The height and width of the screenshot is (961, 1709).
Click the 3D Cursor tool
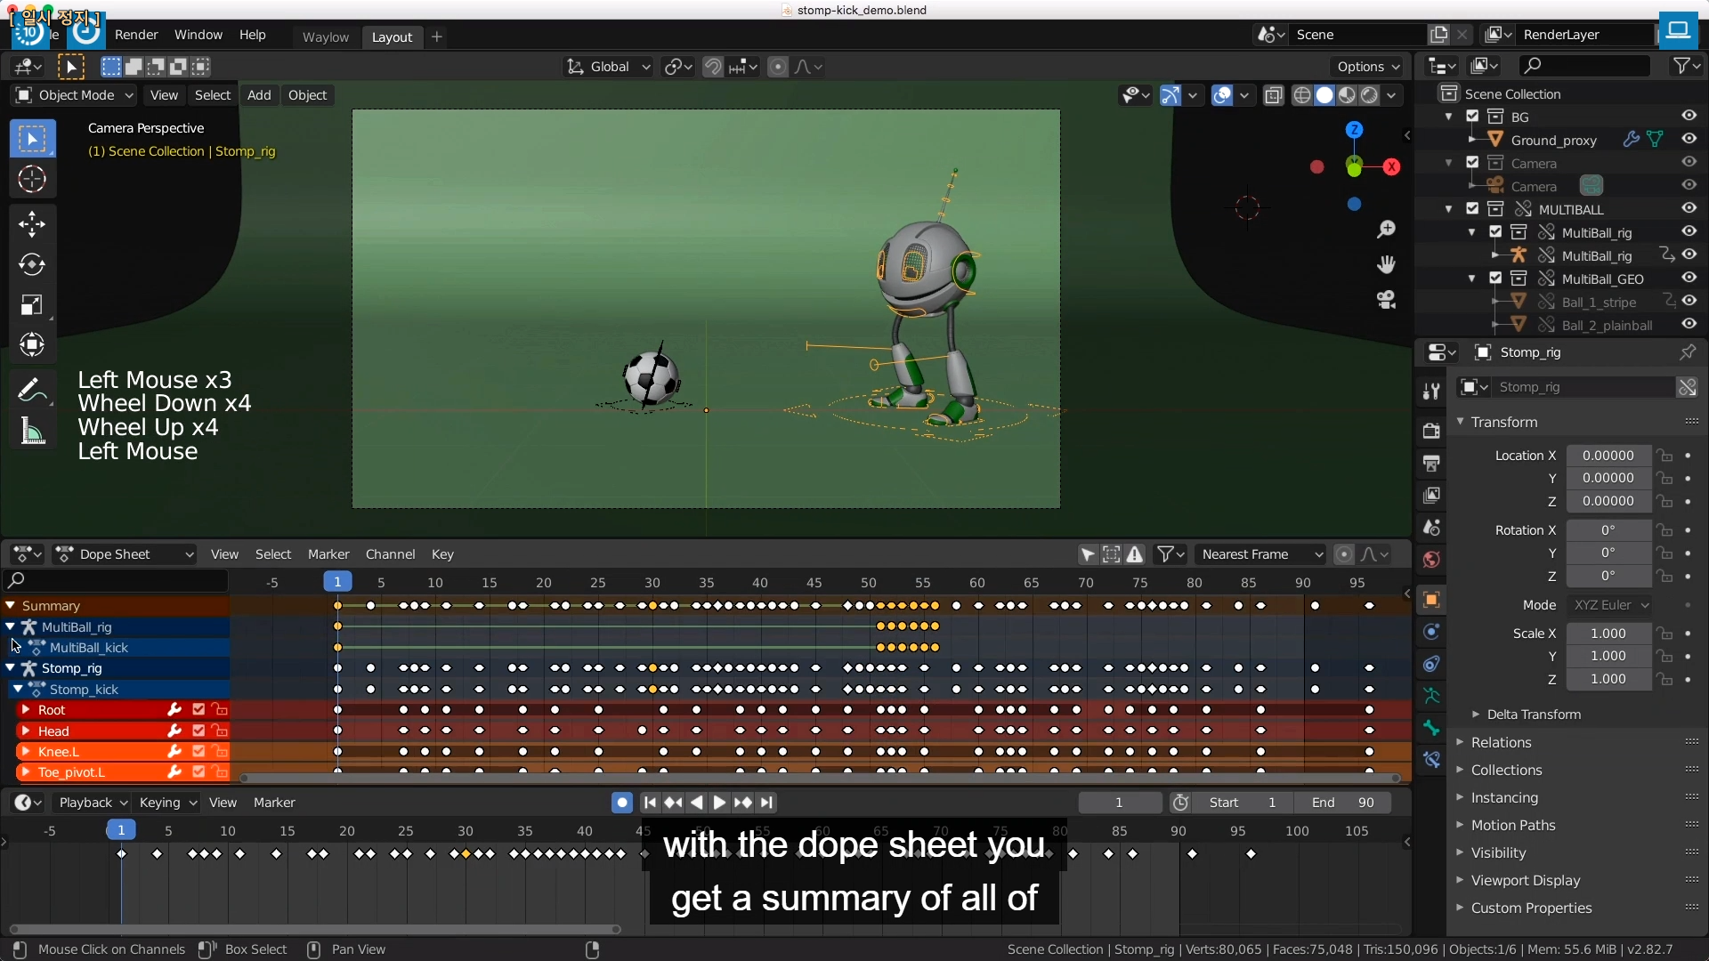[32, 180]
